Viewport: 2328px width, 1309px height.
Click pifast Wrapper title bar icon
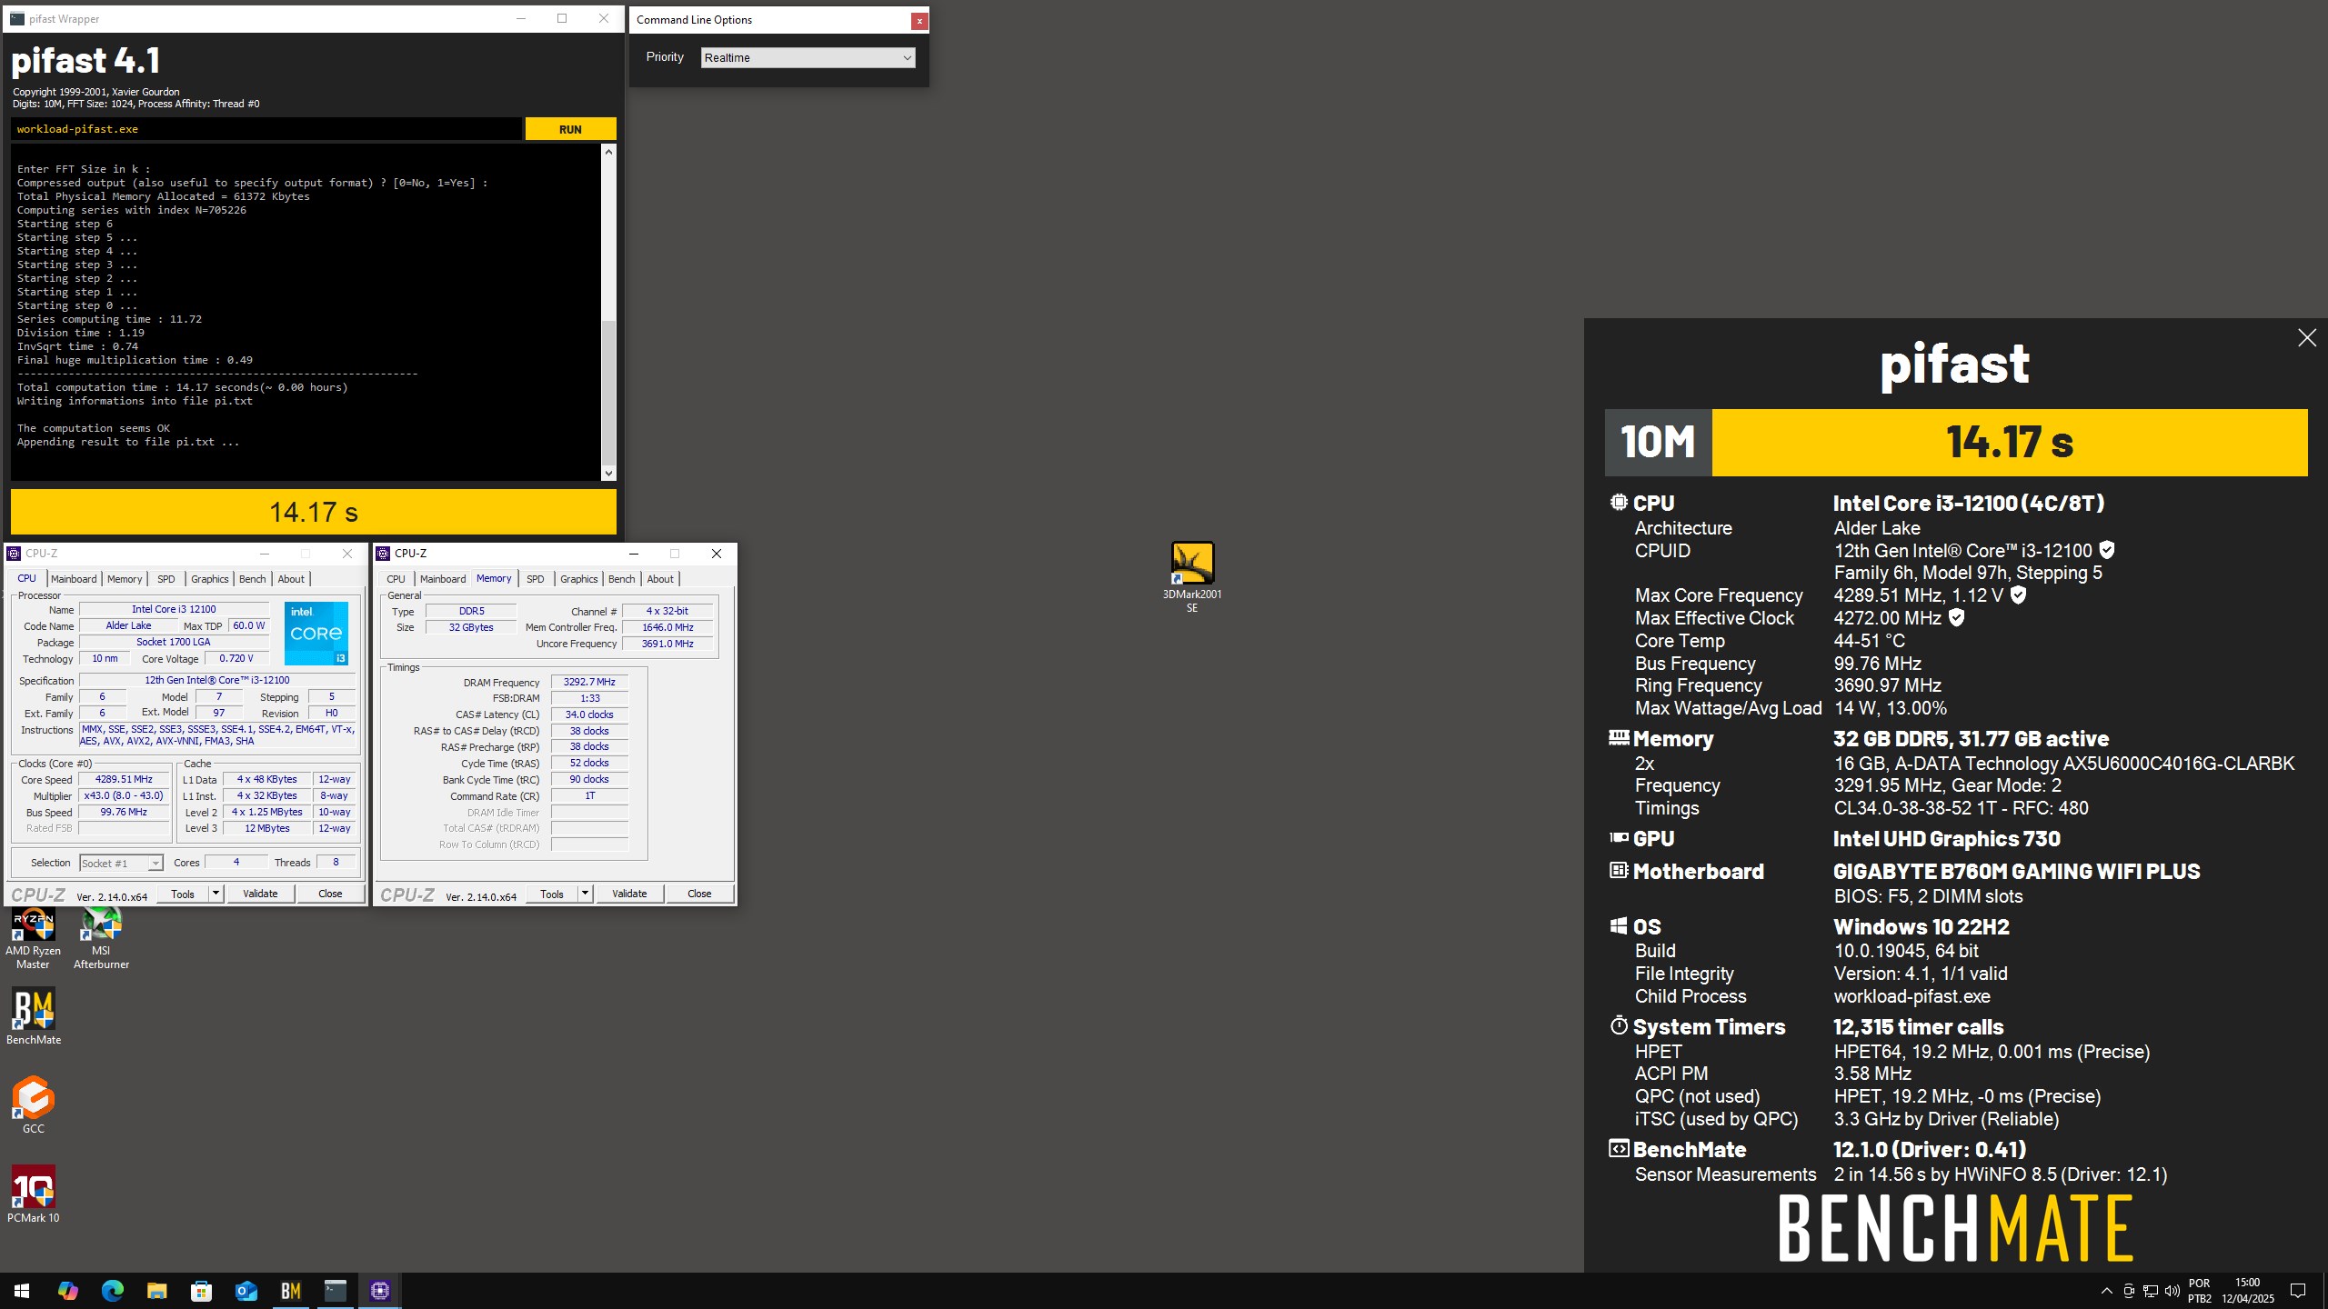click(17, 18)
